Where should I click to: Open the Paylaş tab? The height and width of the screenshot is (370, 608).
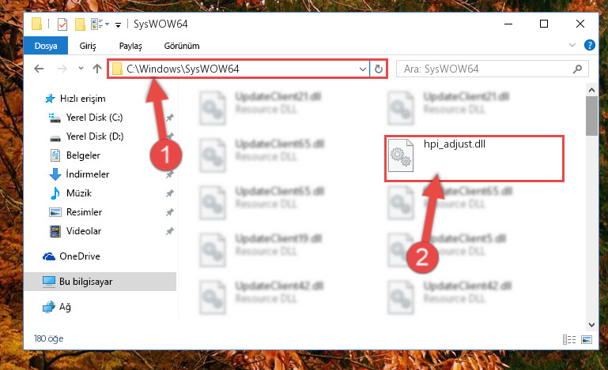pyautogui.click(x=130, y=46)
